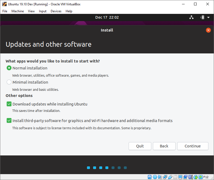Open the File menu
Image resolution: width=214 pixels, height=180 pixels.
pyautogui.click(x=5, y=11)
